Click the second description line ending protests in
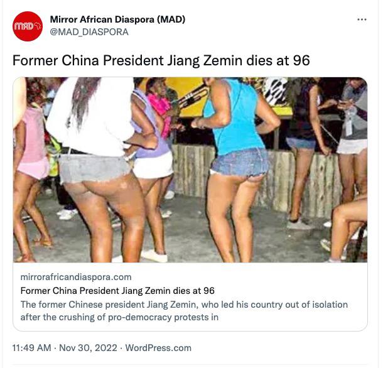The width and height of the screenshot is (383, 368). point(119,317)
